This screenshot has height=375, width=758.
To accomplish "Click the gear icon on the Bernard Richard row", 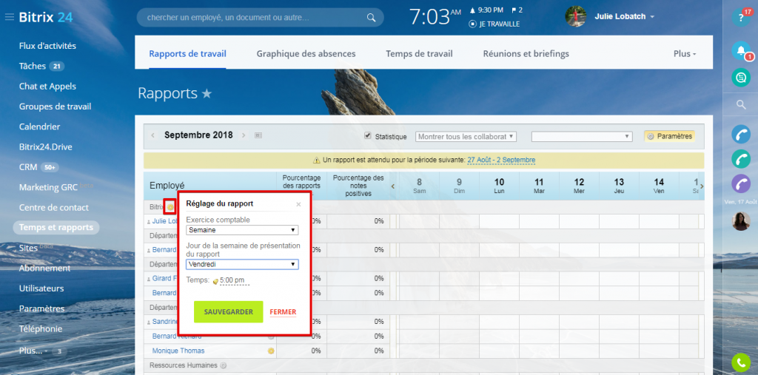I will click(x=271, y=337).
